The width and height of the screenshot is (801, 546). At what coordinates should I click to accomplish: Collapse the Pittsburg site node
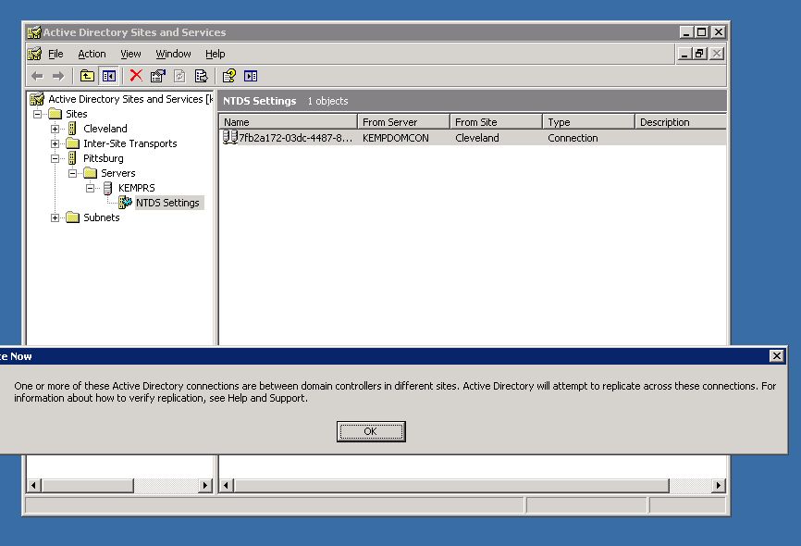55,158
